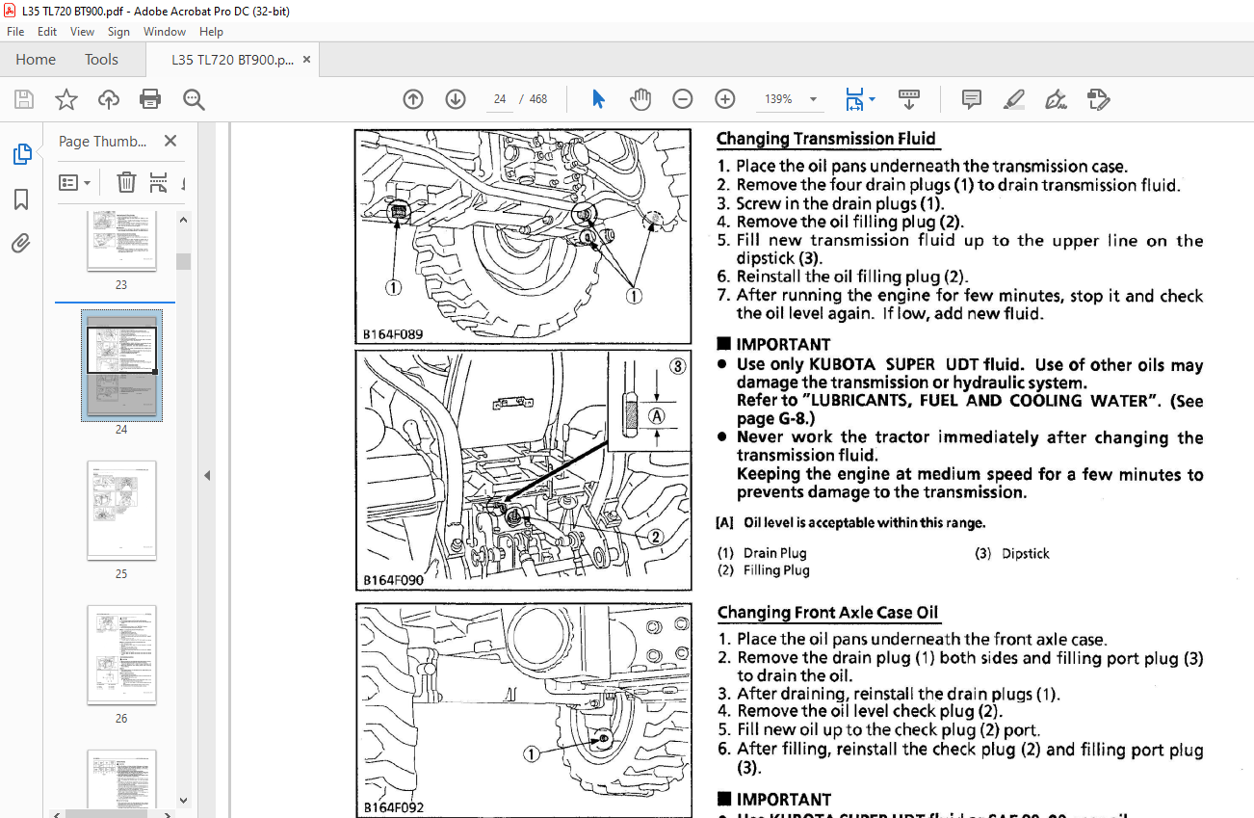Viewport: 1254px width, 818px height.
Task: Open Find text magnifier icon
Action: [x=194, y=99]
